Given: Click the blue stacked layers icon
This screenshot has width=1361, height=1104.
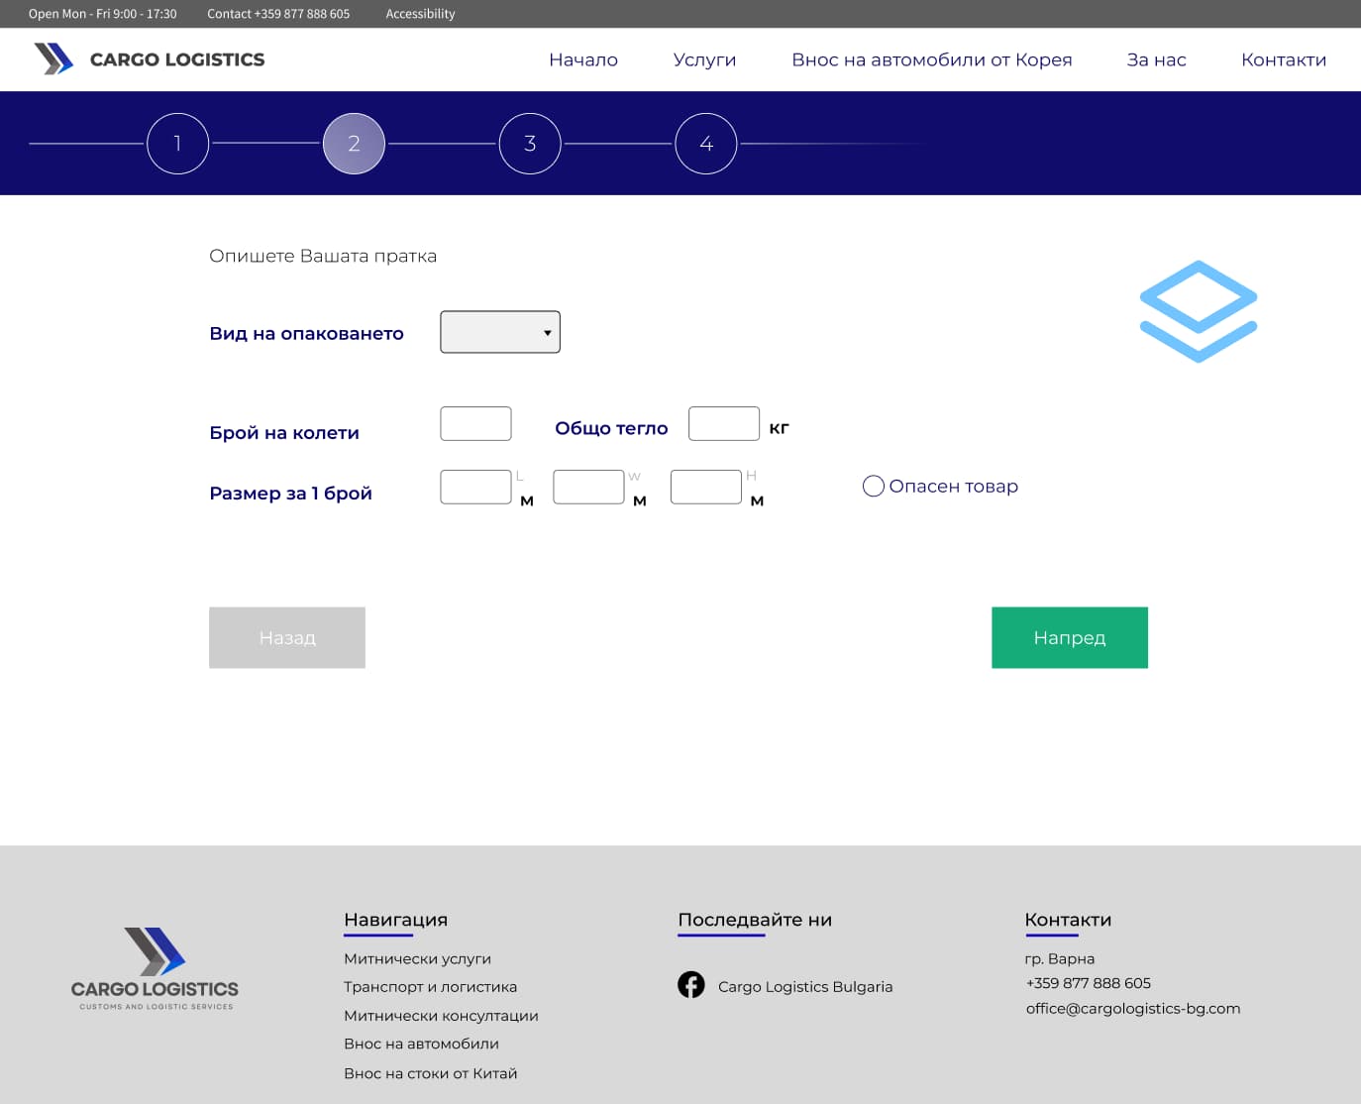Looking at the screenshot, I should pos(1198,311).
